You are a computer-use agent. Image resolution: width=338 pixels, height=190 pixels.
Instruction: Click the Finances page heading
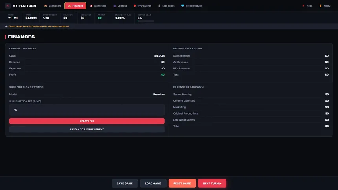point(21,37)
